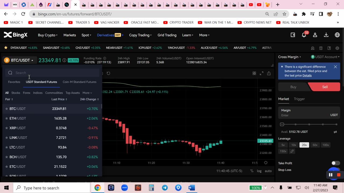Click the download app icon
Image resolution: width=344 pixels, height=193 pixels.
point(326,35)
